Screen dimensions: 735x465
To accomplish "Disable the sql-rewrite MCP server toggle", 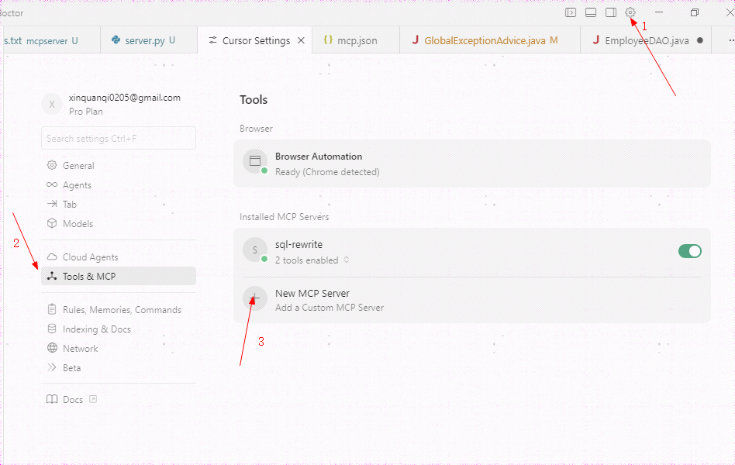I will pos(689,251).
